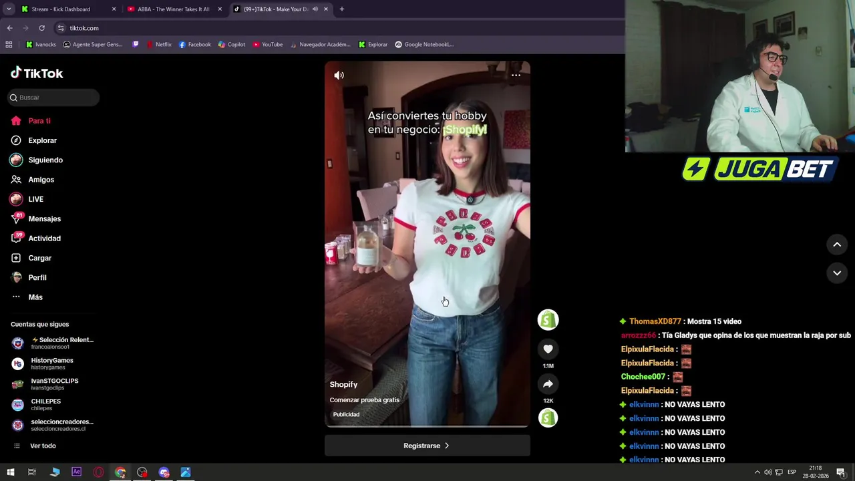This screenshot has width=855, height=481.
Task: Mute the TikTok video sound
Action: (x=339, y=75)
